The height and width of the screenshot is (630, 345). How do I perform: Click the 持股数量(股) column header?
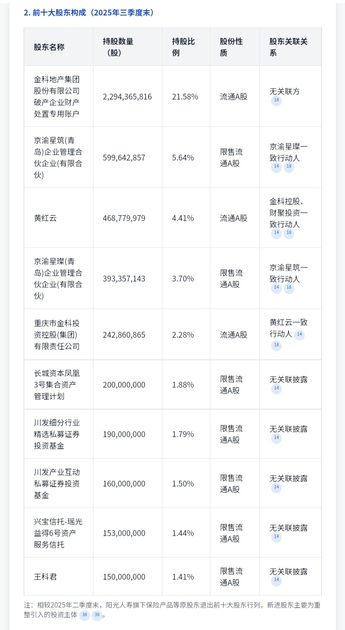click(x=118, y=47)
